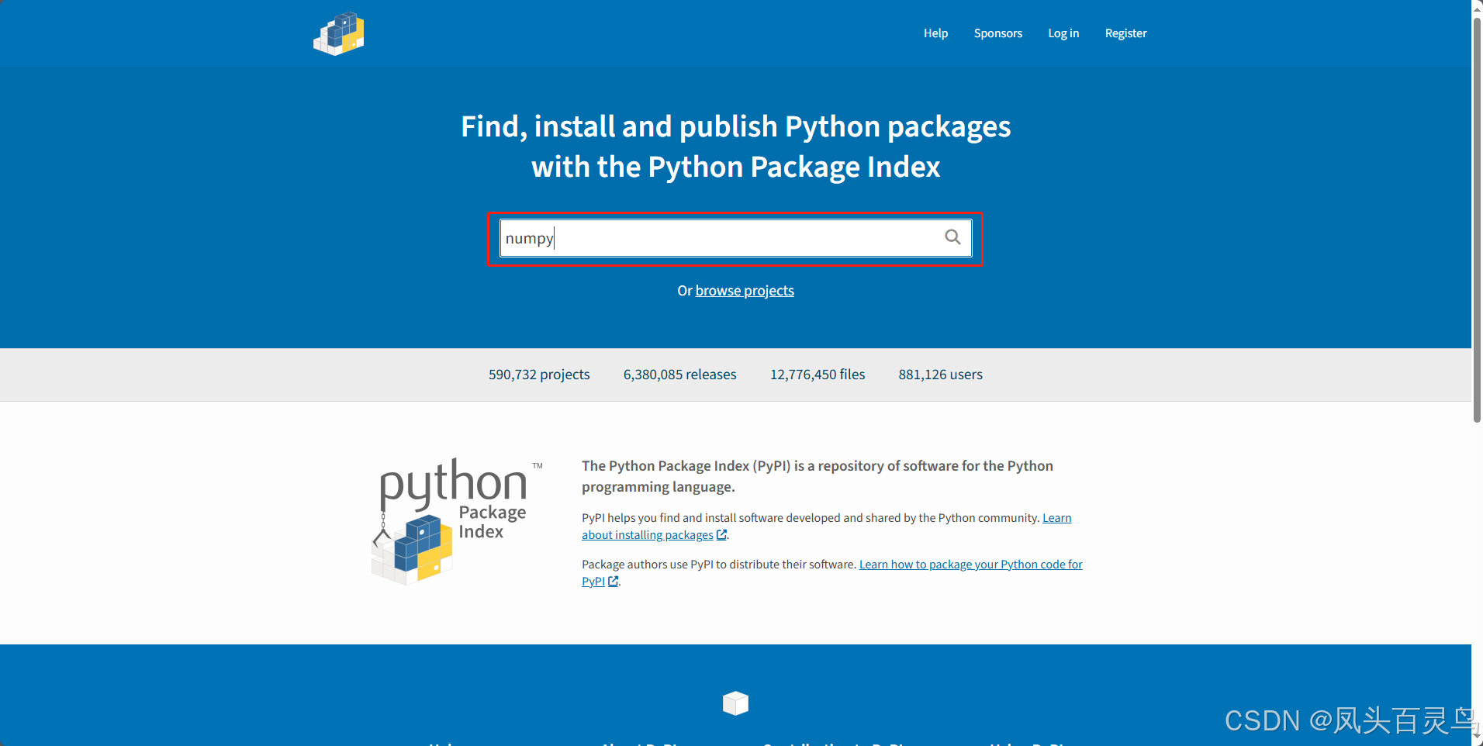This screenshot has width=1483, height=746.
Task: Open Learn about installing packages link
Action: (827, 527)
